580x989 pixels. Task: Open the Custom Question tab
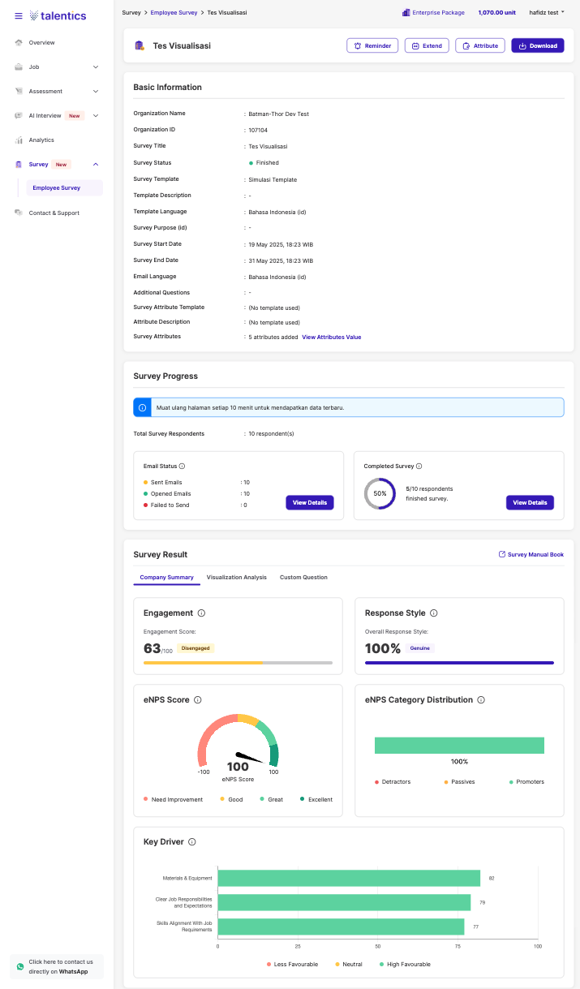(x=303, y=578)
